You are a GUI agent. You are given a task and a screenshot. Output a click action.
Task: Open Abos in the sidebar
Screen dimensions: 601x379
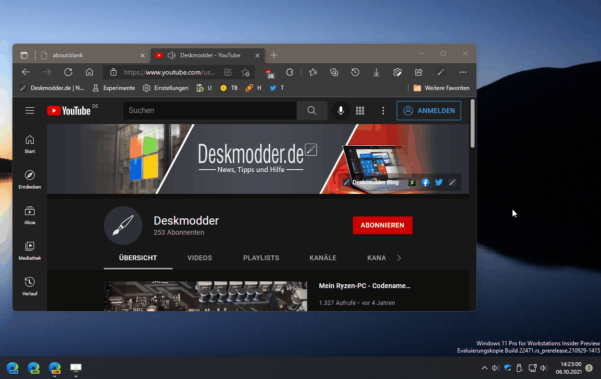30,215
